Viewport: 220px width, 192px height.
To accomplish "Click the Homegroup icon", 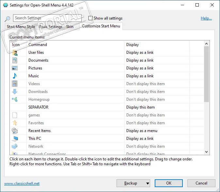I will click(15, 99).
